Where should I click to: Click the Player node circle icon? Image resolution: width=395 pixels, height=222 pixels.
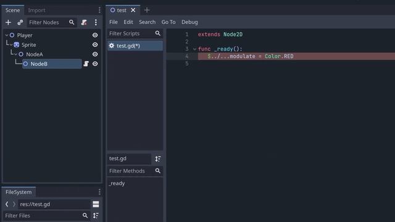click(x=12, y=35)
